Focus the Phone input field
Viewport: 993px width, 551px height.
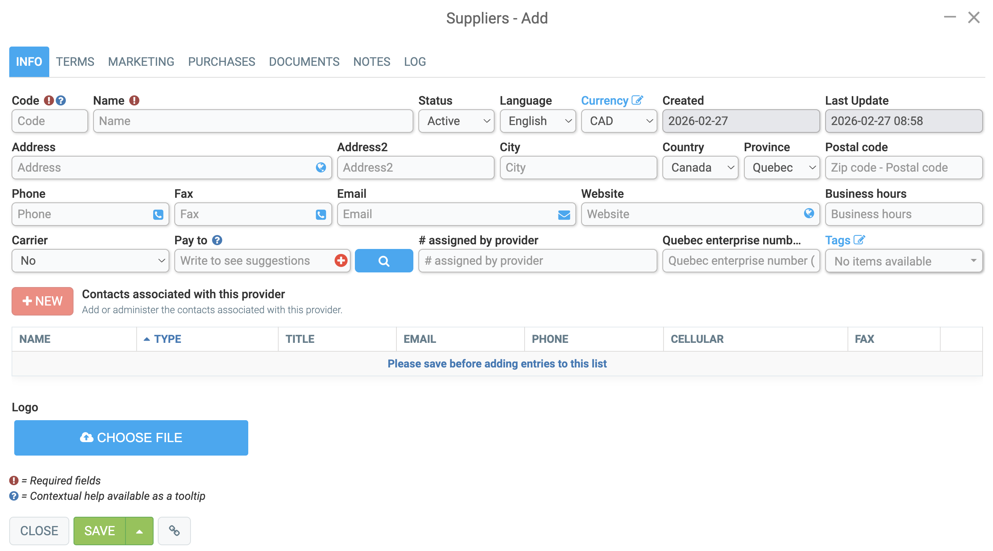point(90,214)
